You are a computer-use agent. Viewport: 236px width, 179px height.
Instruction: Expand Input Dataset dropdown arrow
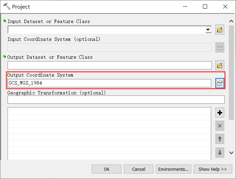pos(208,30)
